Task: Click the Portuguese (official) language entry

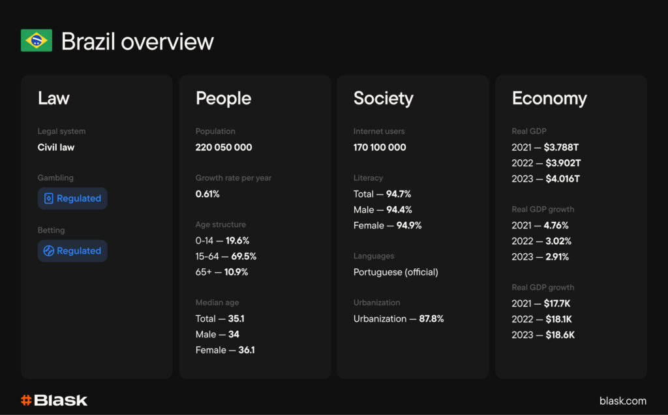Action: [x=396, y=272]
